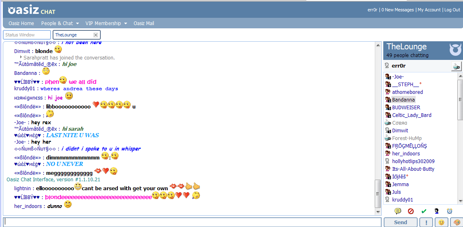Open the smiley emoticon picker
The image size is (463, 227).
tap(441, 222)
